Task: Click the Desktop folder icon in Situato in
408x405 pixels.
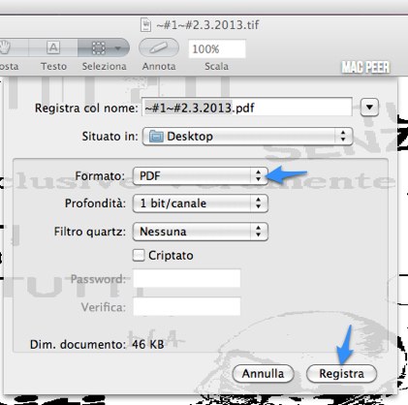Action: [156, 137]
